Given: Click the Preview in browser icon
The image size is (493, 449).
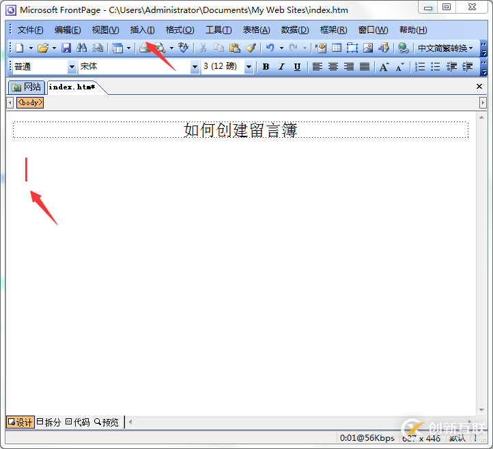Looking at the screenshot, I should point(160,48).
